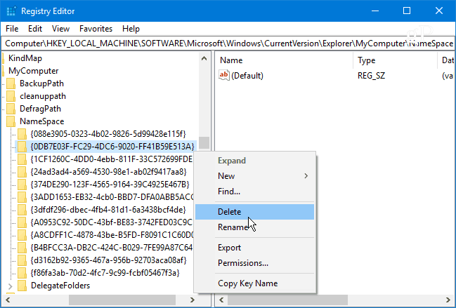
Task: Click values pane horizontal scroll right arrow
Action: pyautogui.click(x=448, y=300)
